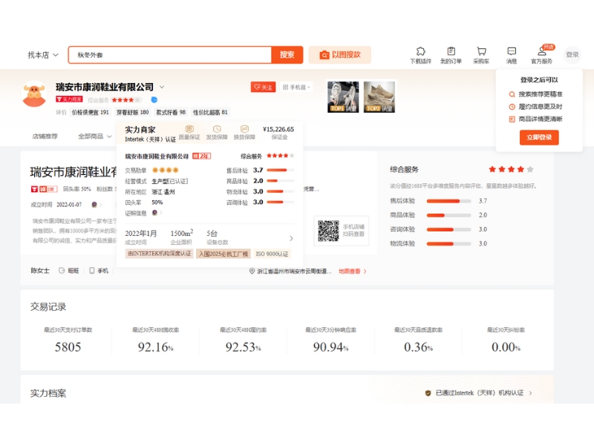Expand the factory details chevron in popup
Image resolution: width=594 pixels, height=445 pixels.
pos(291,238)
